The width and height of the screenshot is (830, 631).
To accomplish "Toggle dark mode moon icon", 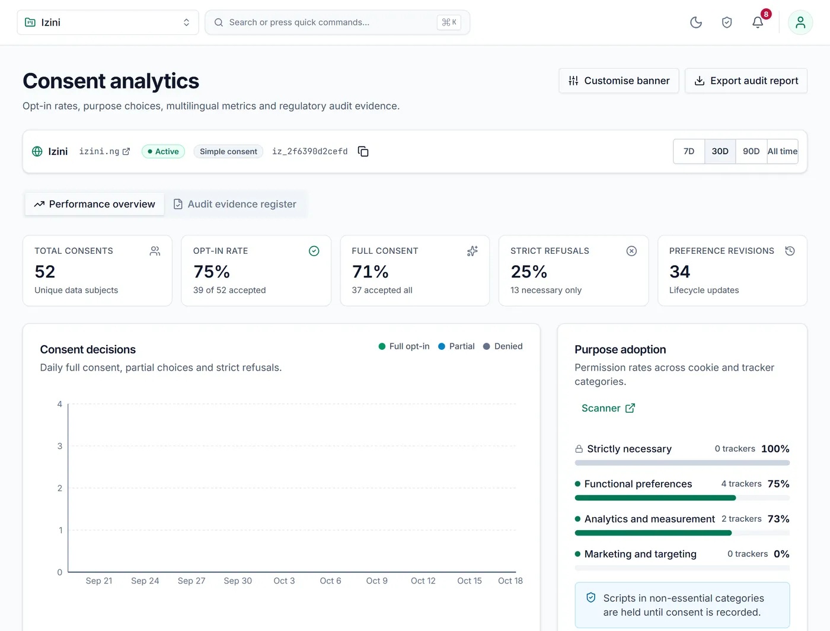I will click(x=696, y=23).
